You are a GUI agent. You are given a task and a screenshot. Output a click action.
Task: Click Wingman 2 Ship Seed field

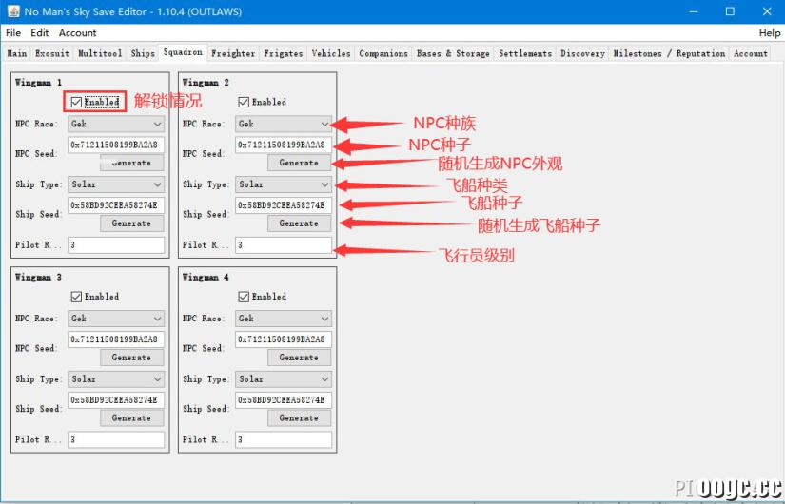point(283,205)
